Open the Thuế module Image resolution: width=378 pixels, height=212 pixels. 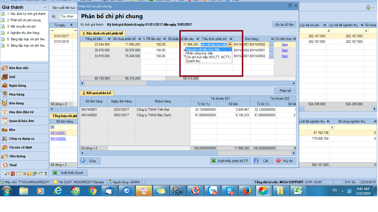(x=24, y=165)
